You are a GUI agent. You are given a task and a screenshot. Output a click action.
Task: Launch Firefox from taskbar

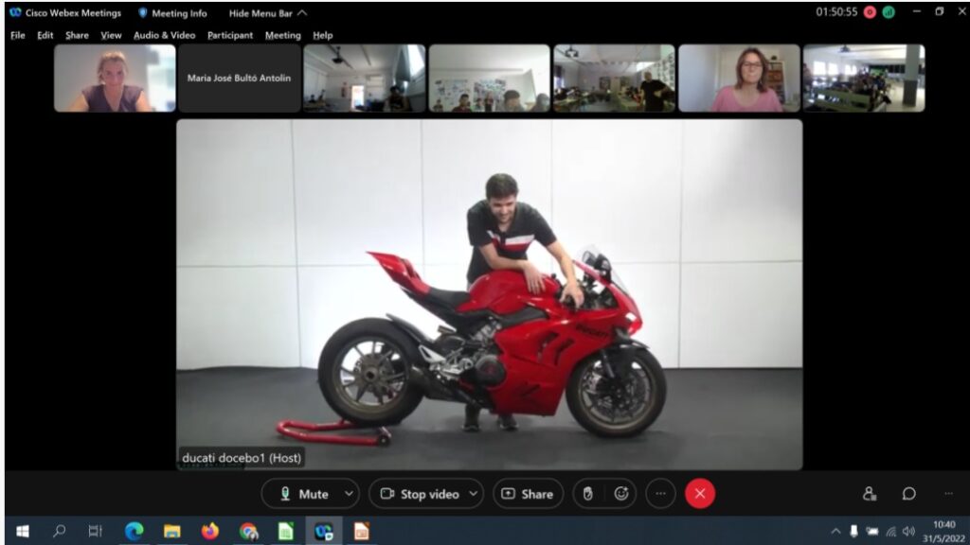pyautogui.click(x=209, y=531)
